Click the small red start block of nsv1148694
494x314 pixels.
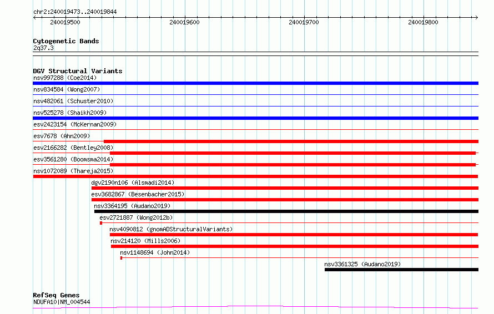[122, 258]
